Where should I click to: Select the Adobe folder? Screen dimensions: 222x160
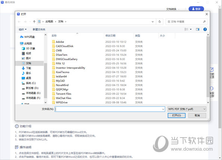(x=58, y=42)
